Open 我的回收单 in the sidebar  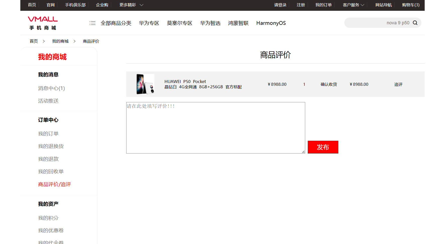51,172
